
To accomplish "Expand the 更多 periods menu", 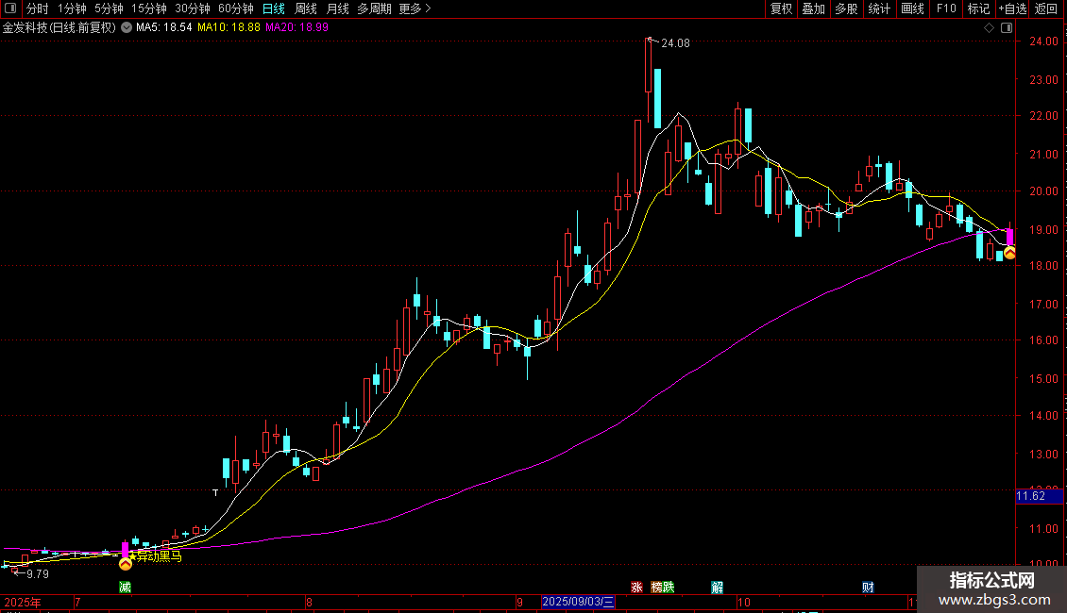I will point(415,8).
